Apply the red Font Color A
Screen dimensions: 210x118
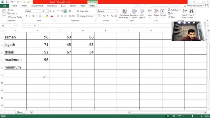(x=52, y=16)
